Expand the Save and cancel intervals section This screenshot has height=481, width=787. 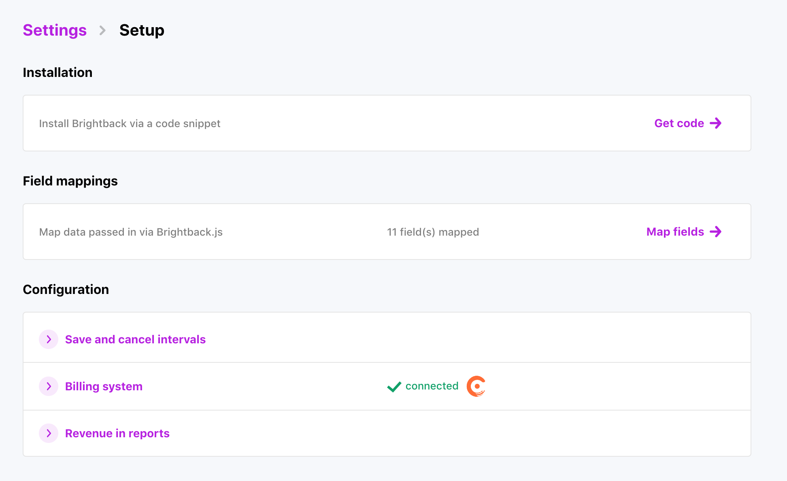(x=135, y=339)
